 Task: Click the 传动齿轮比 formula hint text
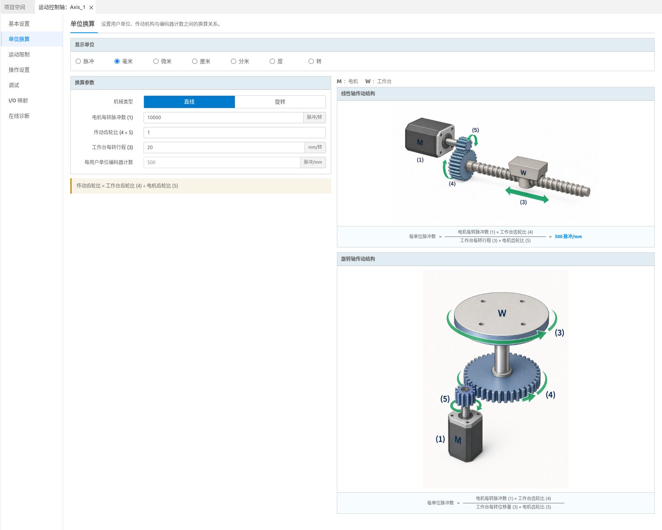127,186
